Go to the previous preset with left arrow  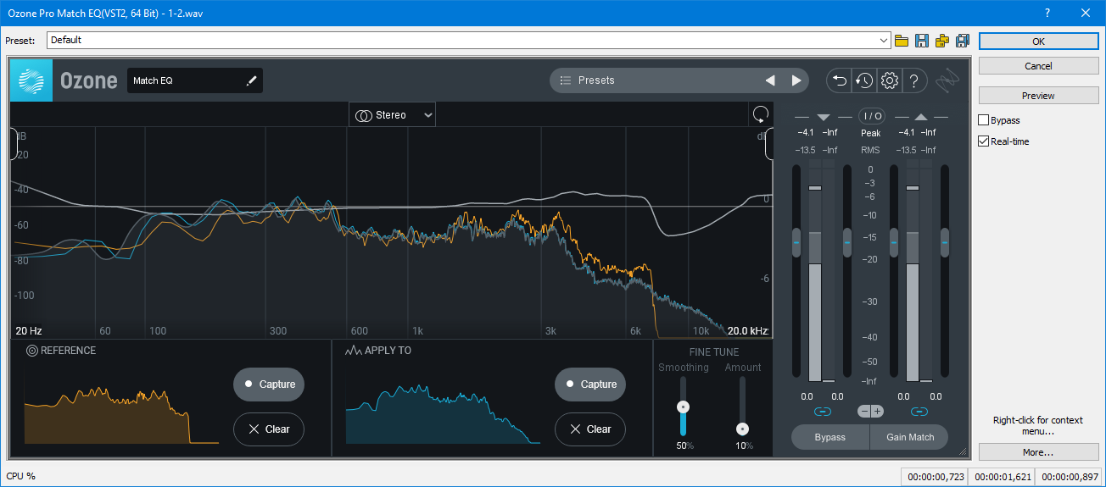[x=770, y=80]
